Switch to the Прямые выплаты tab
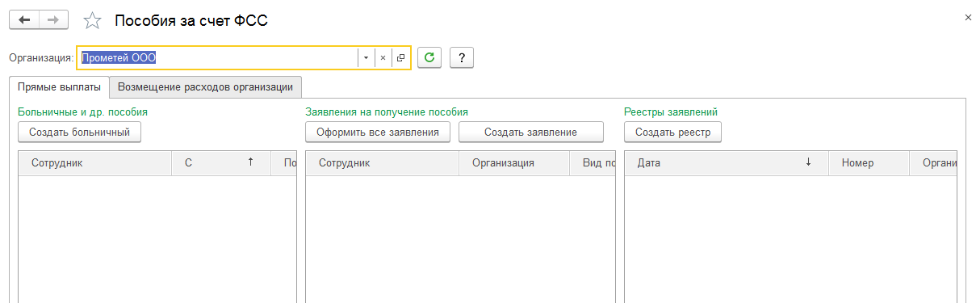976x303 pixels. pos(59,86)
